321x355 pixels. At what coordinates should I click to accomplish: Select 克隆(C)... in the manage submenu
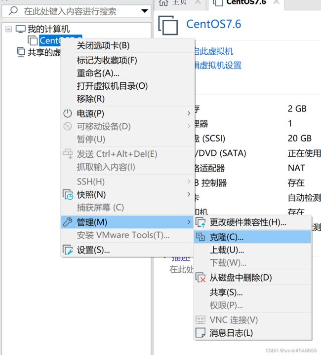(252, 237)
